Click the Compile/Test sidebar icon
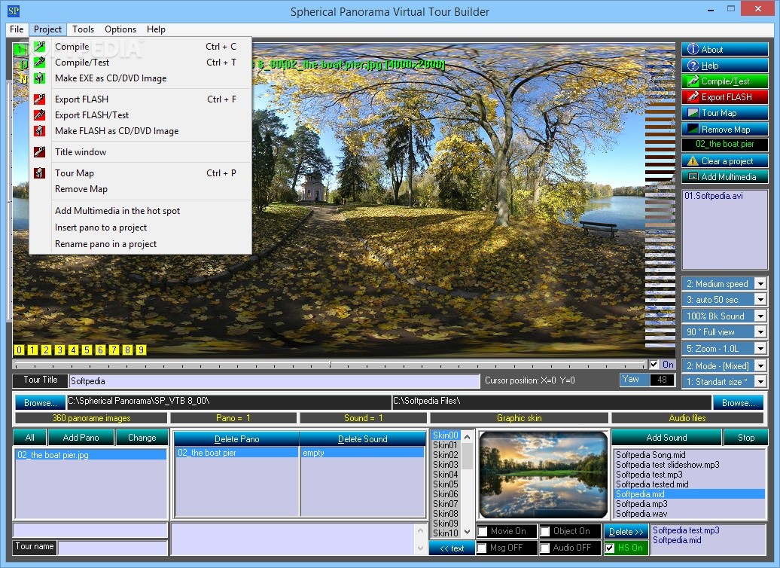Image resolution: width=780 pixels, height=568 pixels. pos(693,81)
